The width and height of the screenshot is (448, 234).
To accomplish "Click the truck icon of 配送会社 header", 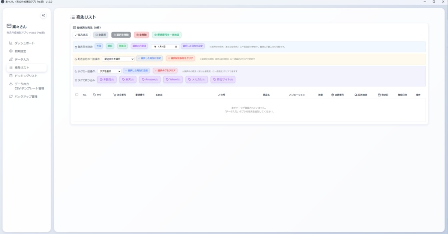I will tap(356, 95).
